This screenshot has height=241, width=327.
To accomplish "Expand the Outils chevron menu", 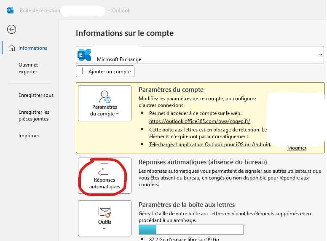I will point(105,228).
